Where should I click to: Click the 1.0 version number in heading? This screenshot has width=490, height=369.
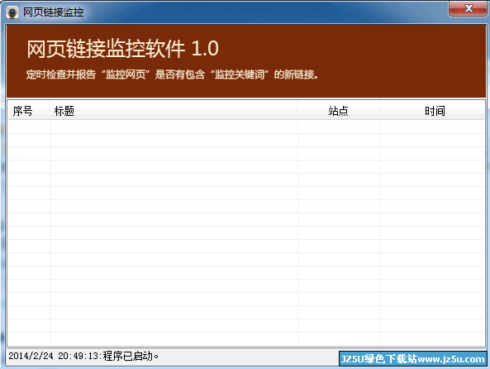[205, 49]
